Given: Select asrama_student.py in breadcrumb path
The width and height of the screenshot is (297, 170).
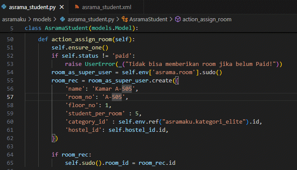Looking at the screenshot, I should tap(91, 19).
